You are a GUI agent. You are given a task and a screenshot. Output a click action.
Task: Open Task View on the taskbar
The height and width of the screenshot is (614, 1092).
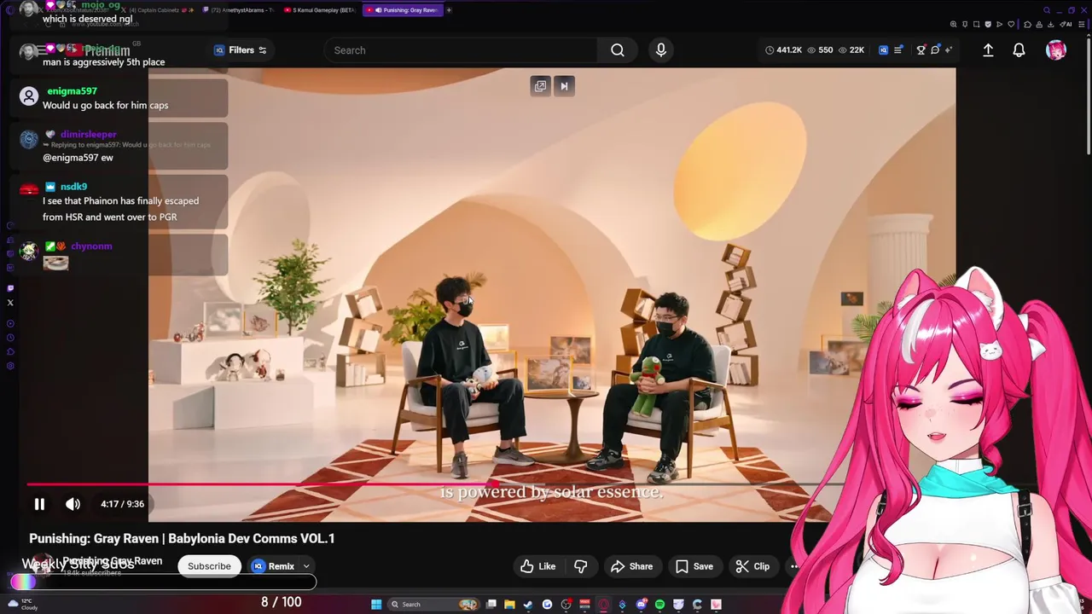click(x=491, y=605)
